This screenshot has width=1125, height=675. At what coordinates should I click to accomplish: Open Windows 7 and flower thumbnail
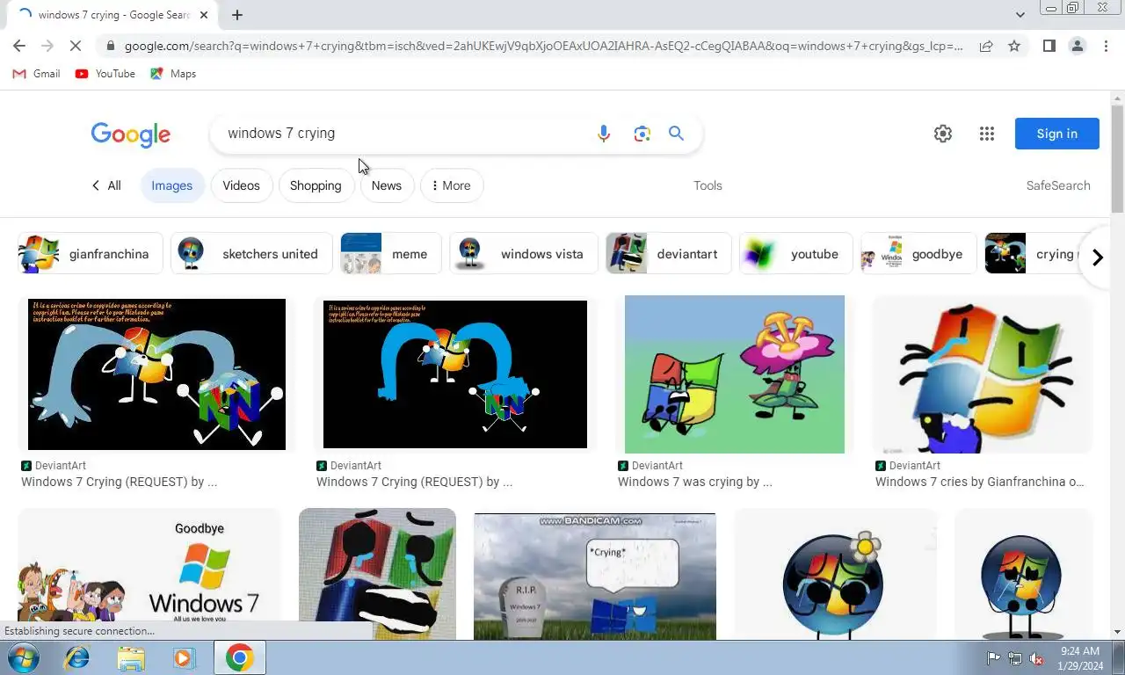735,374
